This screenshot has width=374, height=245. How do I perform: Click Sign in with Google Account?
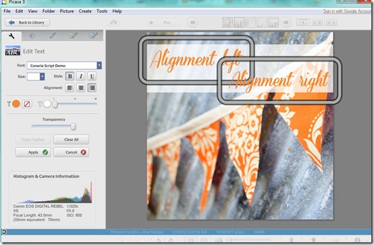[347, 12]
